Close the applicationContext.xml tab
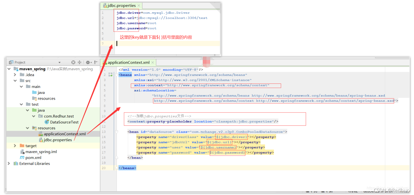414x195 pixels. point(153,62)
